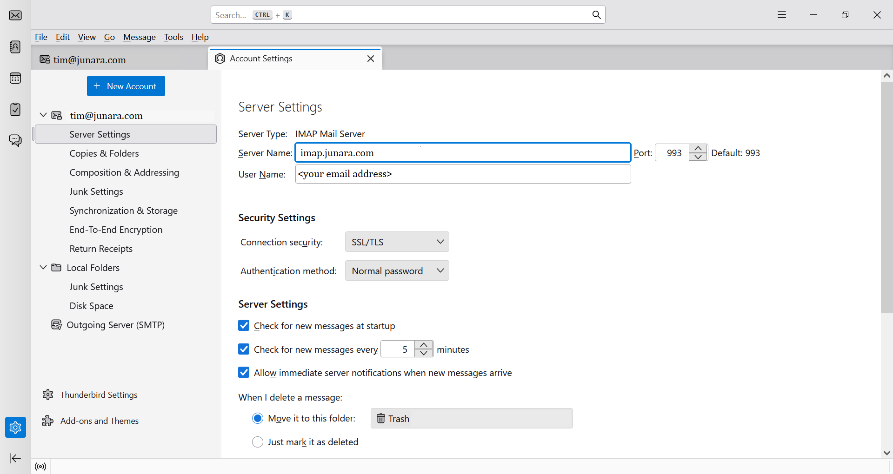Increase the port number

pos(698,148)
